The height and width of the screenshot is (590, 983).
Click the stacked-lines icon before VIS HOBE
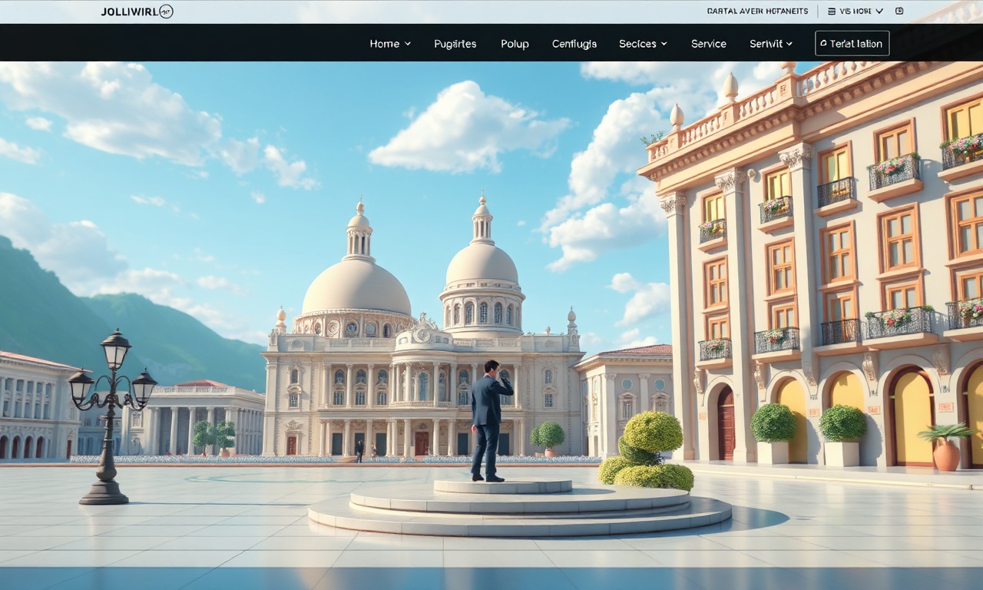(832, 12)
